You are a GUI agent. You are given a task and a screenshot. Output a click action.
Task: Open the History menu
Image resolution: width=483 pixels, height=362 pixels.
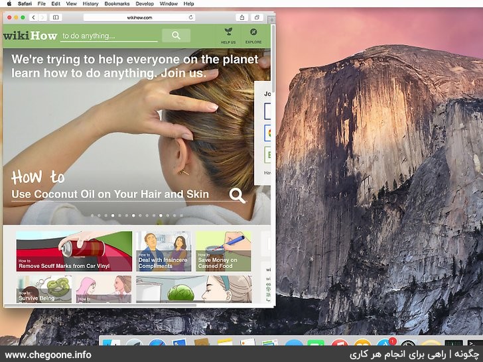pyautogui.click(x=90, y=4)
